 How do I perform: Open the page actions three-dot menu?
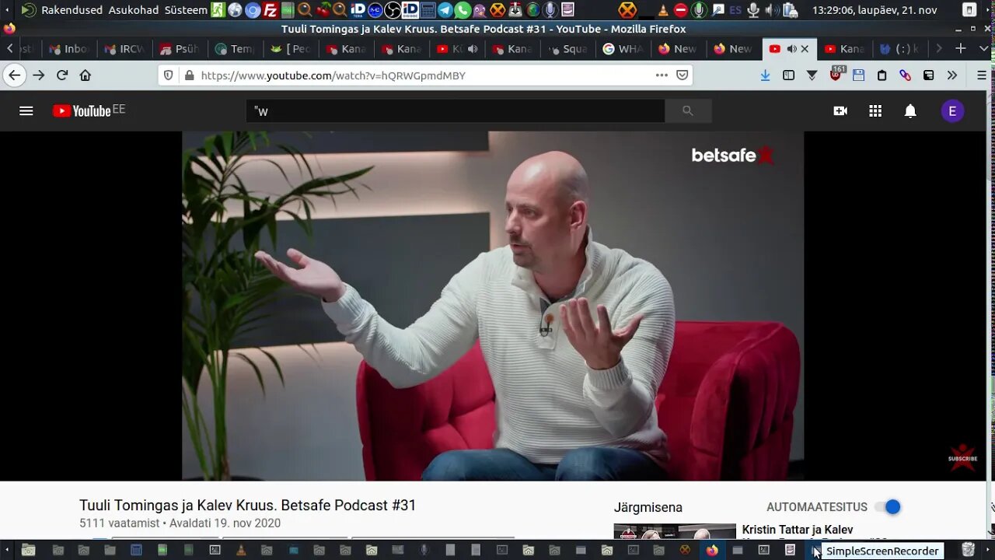[662, 75]
